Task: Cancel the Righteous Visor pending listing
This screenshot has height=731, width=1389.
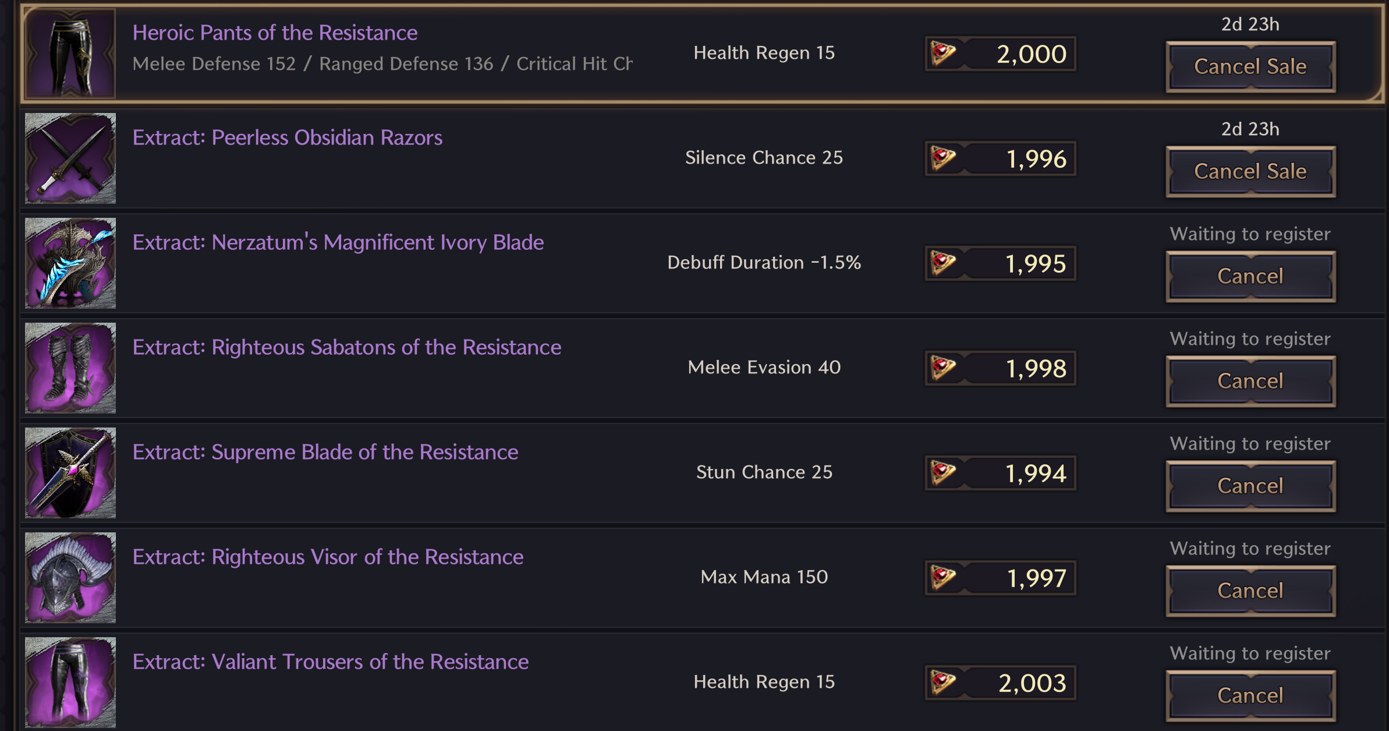Action: pyautogui.click(x=1250, y=591)
